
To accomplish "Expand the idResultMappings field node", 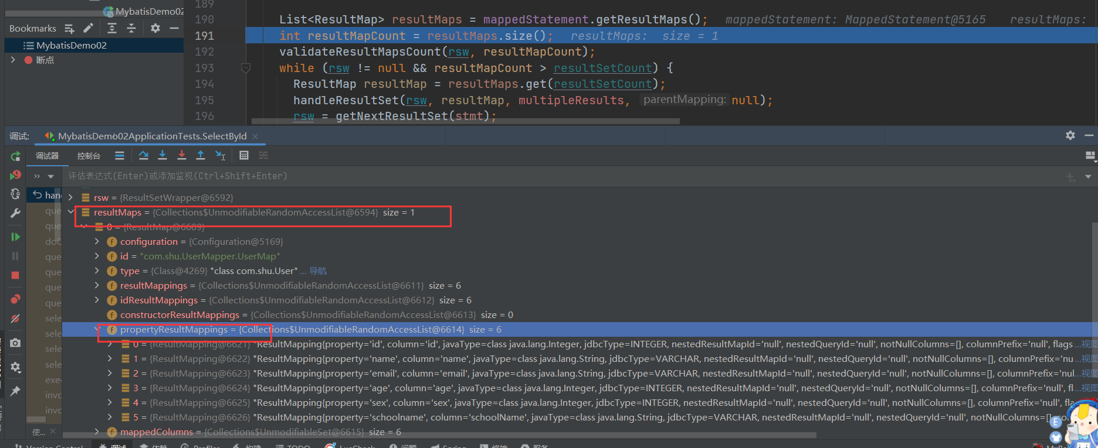I will coord(97,300).
